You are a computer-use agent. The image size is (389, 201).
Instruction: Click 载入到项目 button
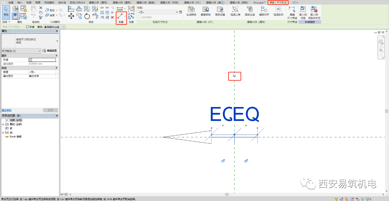(303, 13)
